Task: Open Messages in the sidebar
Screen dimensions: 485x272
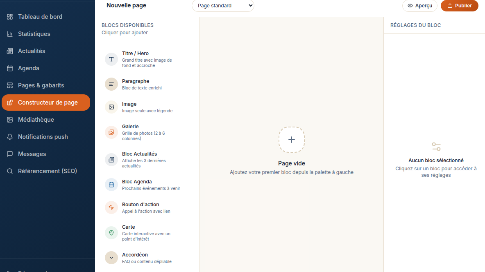Action: pyautogui.click(x=46, y=154)
